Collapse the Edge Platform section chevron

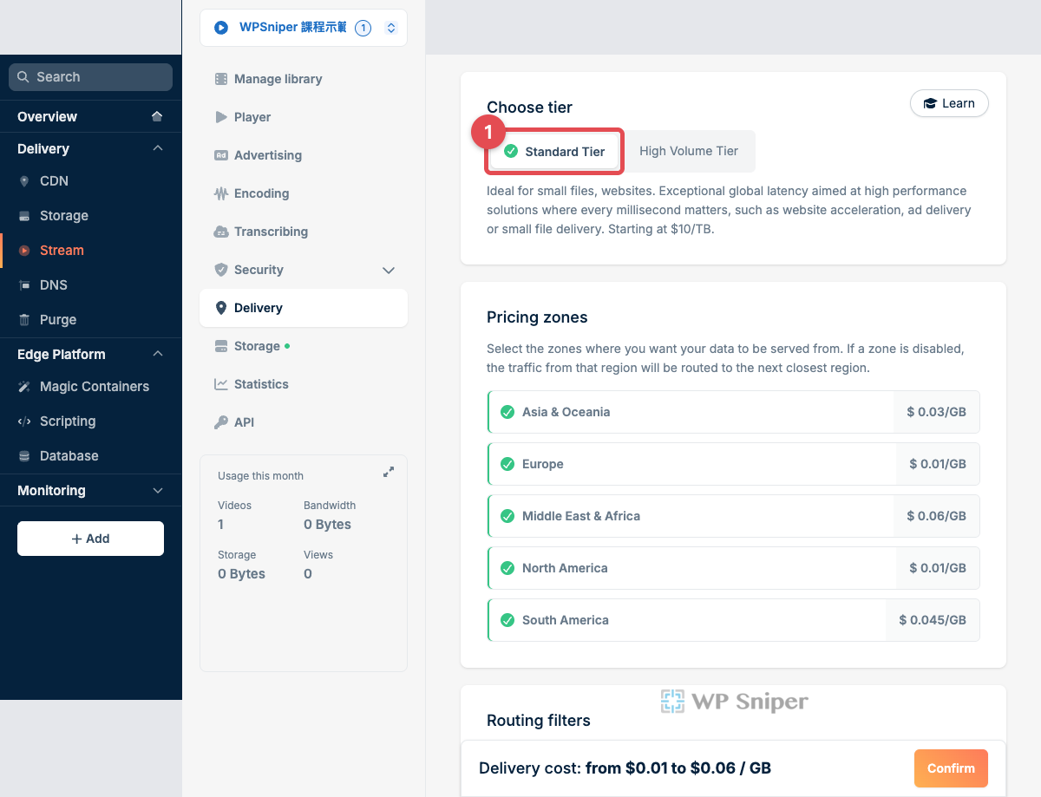click(158, 354)
